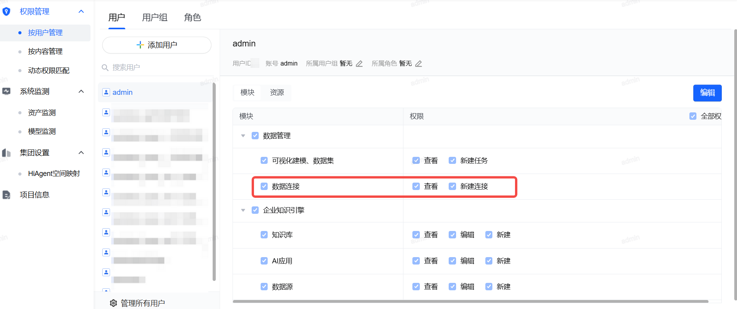Image resolution: width=737 pixels, height=309 pixels.
Task: Switch to the 角色 tab
Action: [x=193, y=18]
